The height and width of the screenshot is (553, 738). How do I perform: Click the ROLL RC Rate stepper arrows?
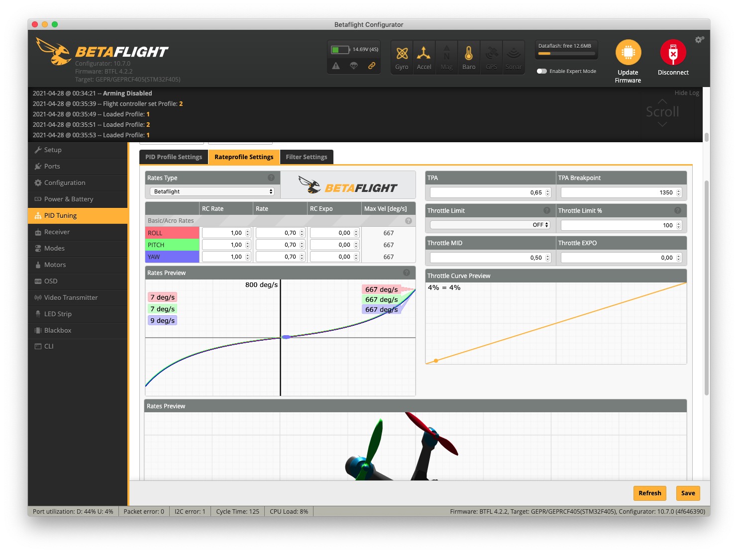[x=248, y=233]
